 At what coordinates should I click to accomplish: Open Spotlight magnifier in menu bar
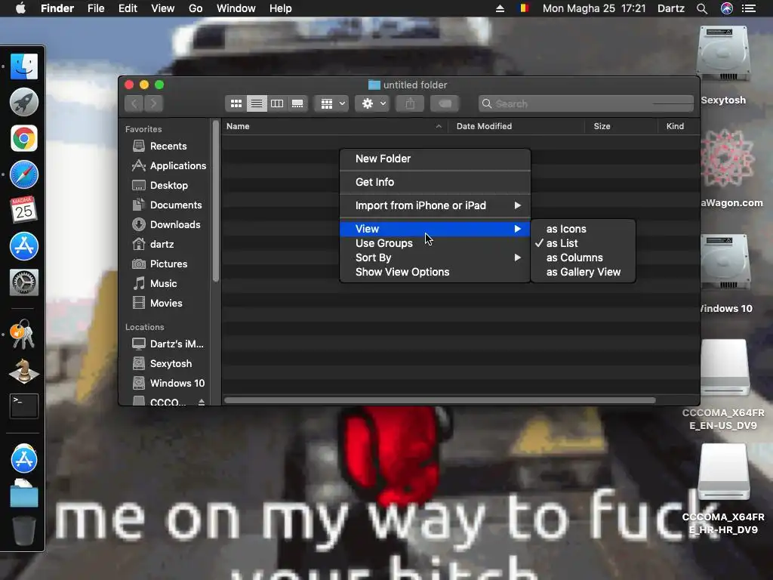(x=702, y=8)
